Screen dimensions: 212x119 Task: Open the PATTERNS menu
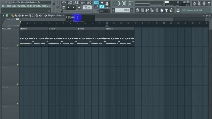pyautogui.click(x=22, y=6)
